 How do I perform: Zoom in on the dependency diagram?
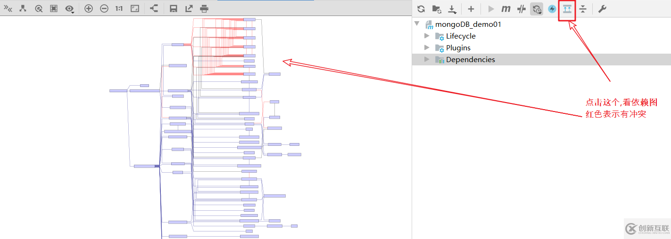[88, 8]
